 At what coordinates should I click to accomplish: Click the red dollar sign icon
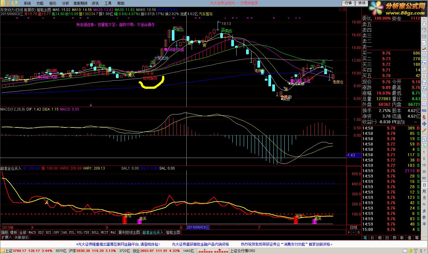(x=424, y=117)
